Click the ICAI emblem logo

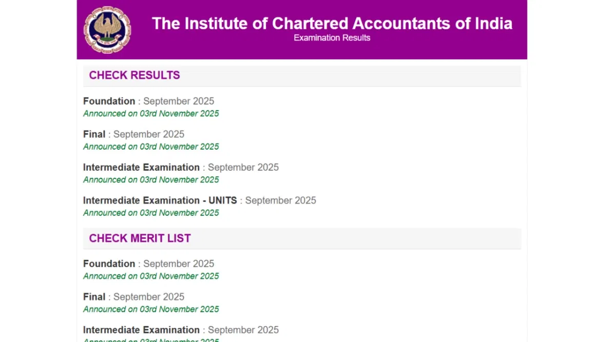107,29
